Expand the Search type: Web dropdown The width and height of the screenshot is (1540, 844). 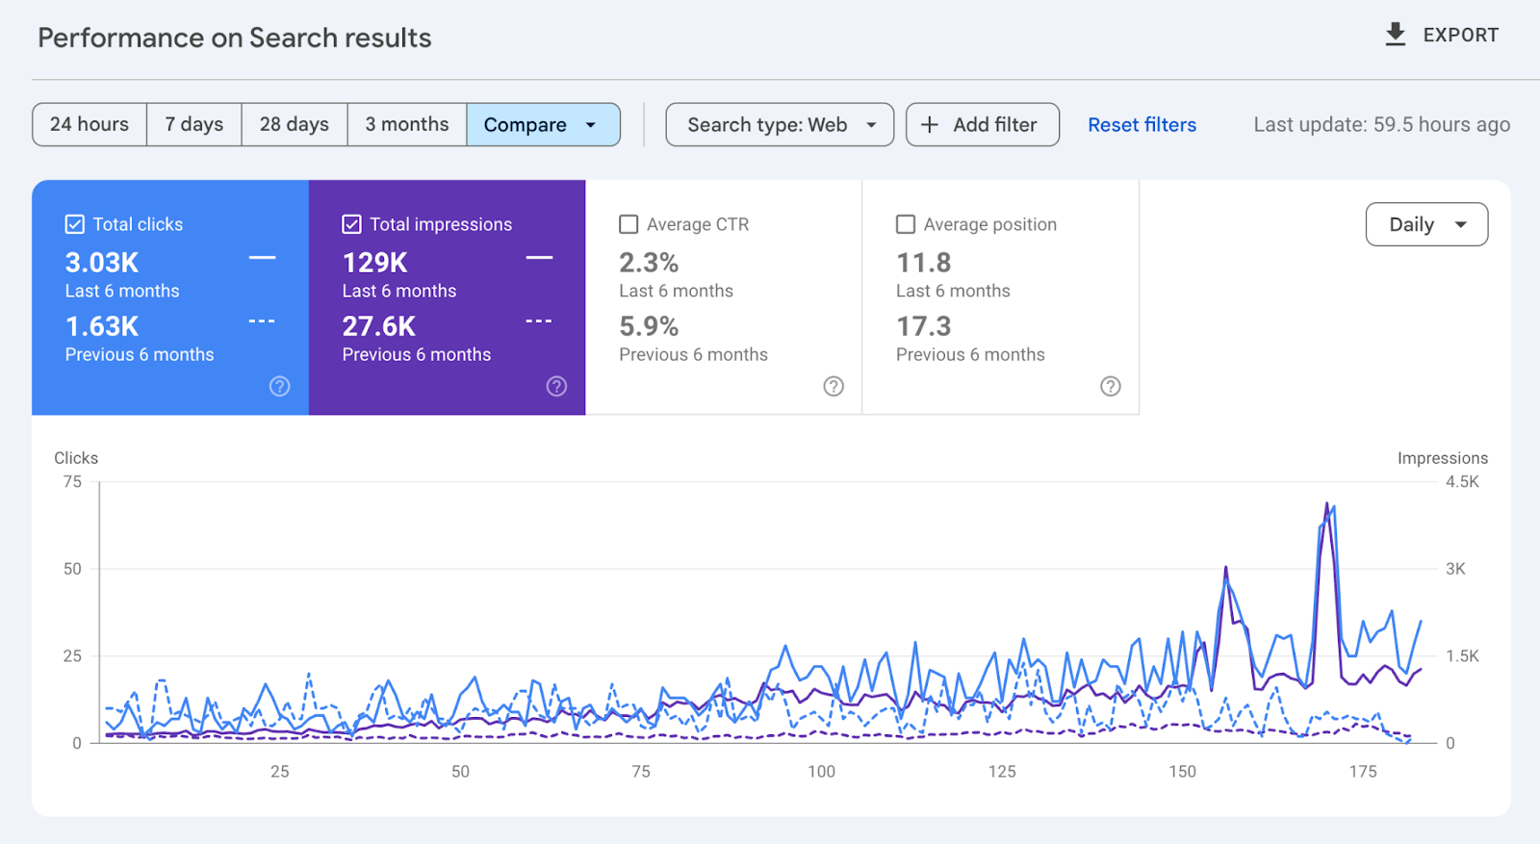tap(780, 125)
